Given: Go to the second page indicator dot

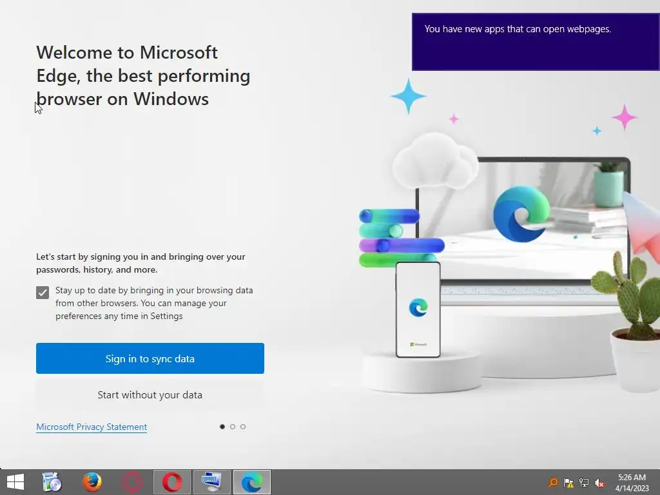Looking at the screenshot, I should point(233,427).
